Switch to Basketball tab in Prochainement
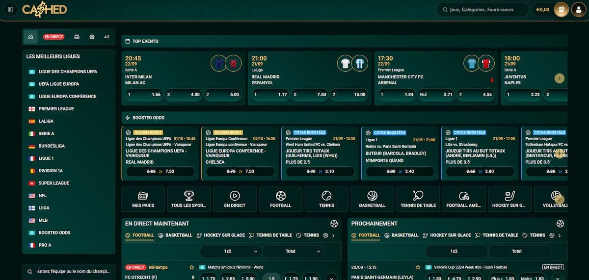The image size is (589, 280). pos(402,235)
